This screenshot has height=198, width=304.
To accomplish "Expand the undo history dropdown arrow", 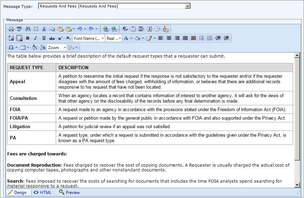I will point(85,29).
